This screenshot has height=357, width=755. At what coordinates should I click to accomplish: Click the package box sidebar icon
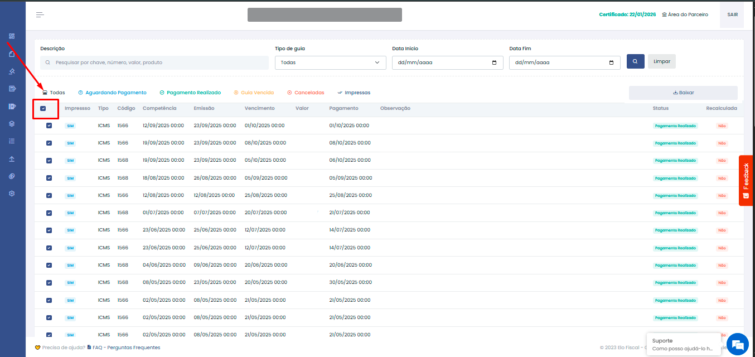click(x=12, y=54)
